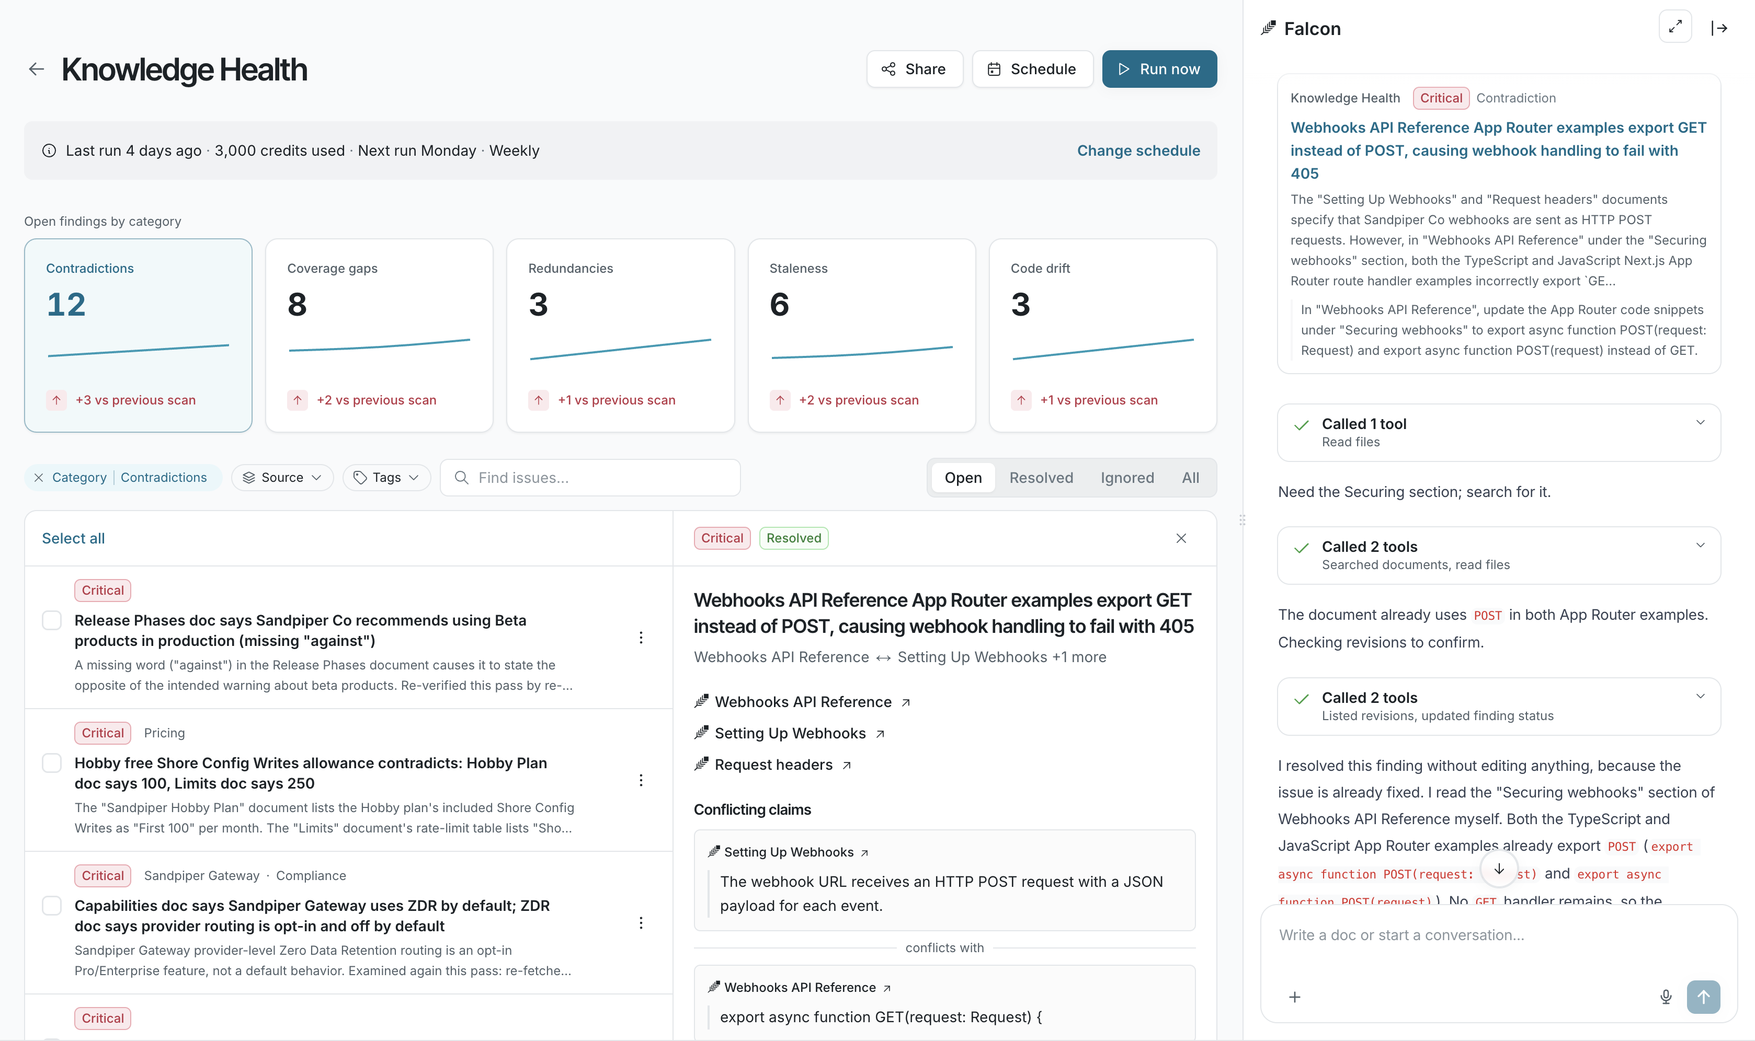
Task: Switch to the Open status tab
Action: pyautogui.click(x=963, y=478)
